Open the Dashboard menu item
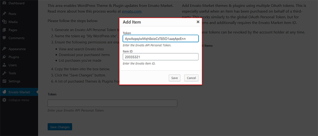This screenshot has width=318, height=136. click(x=19, y=3)
